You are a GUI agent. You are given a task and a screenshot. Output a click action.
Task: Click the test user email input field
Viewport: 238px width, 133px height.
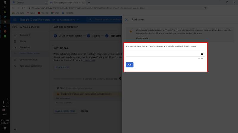(163, 54)
